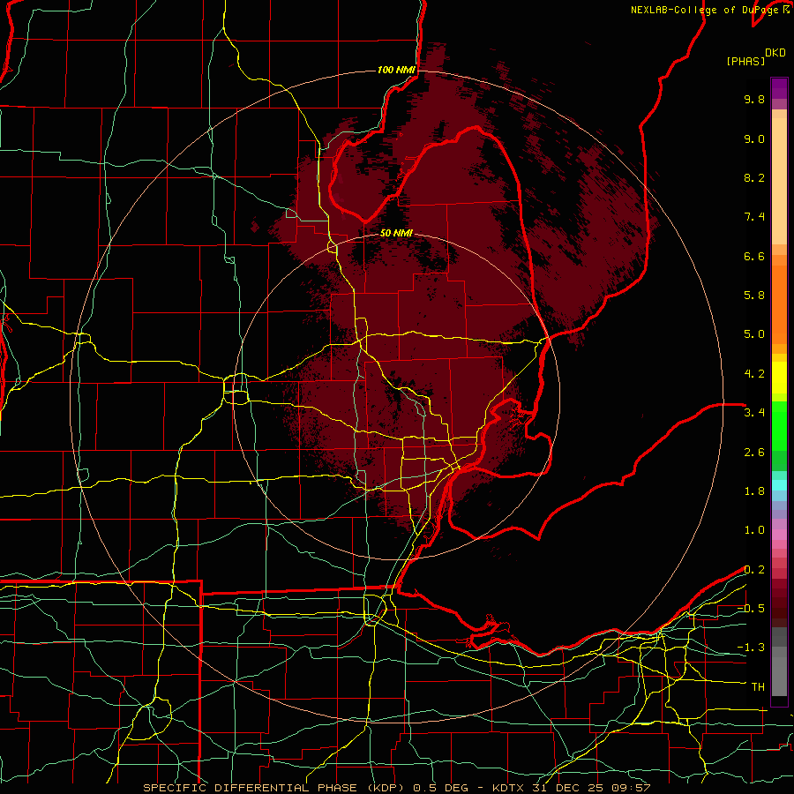794x794 pixels.
Task: Click the 5.8 value on the legend
Action: point(754,296)
